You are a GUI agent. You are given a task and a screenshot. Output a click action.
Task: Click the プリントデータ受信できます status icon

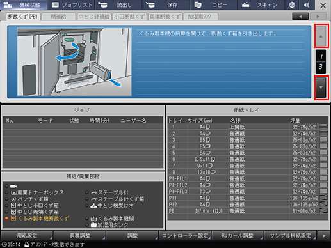pyautogui.click(x=27, y=244)
